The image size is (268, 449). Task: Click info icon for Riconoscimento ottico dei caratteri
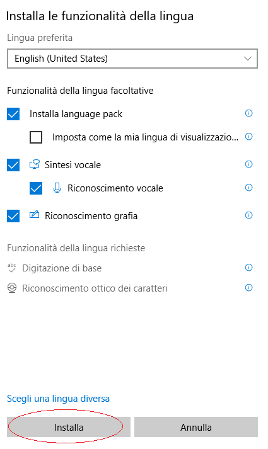coord(248,288)
